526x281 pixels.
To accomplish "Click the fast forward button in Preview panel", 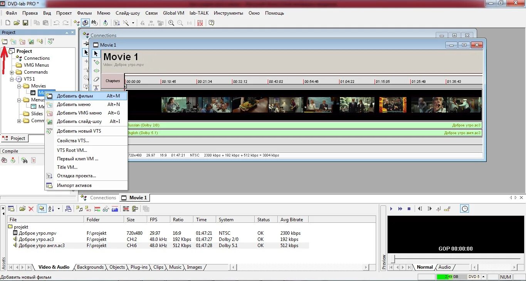I will tap(400, 209).
